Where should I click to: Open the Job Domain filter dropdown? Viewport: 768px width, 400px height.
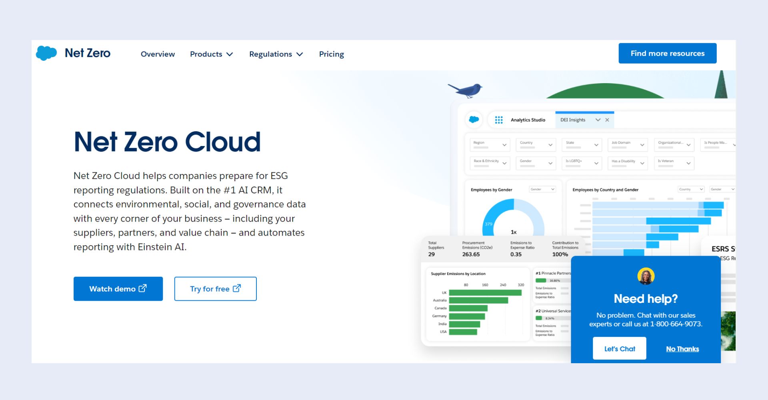coord(628,145)
